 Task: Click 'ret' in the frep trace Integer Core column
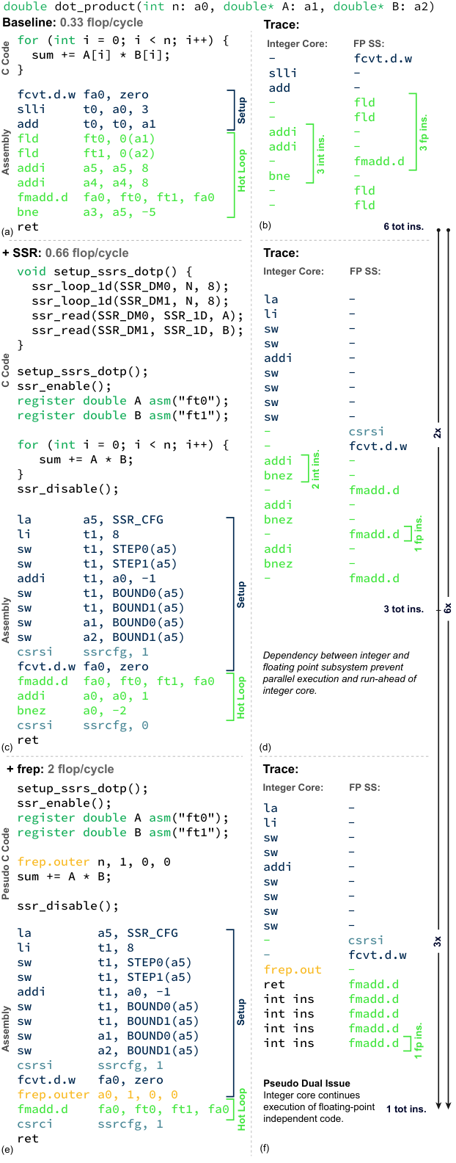pyautogui.click(x=274, y=985)
